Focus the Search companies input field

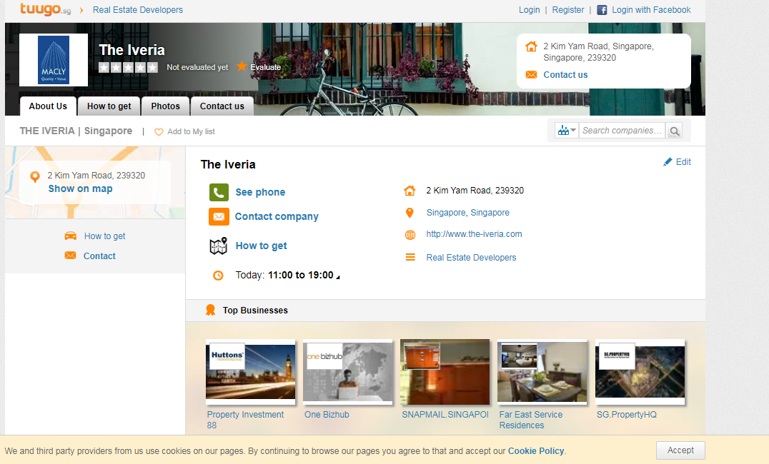click(x=622, y=131)
